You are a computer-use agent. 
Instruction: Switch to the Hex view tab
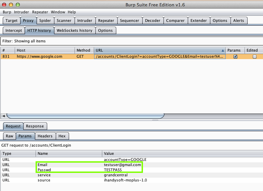pyautogui.click(x=62, y=136)
